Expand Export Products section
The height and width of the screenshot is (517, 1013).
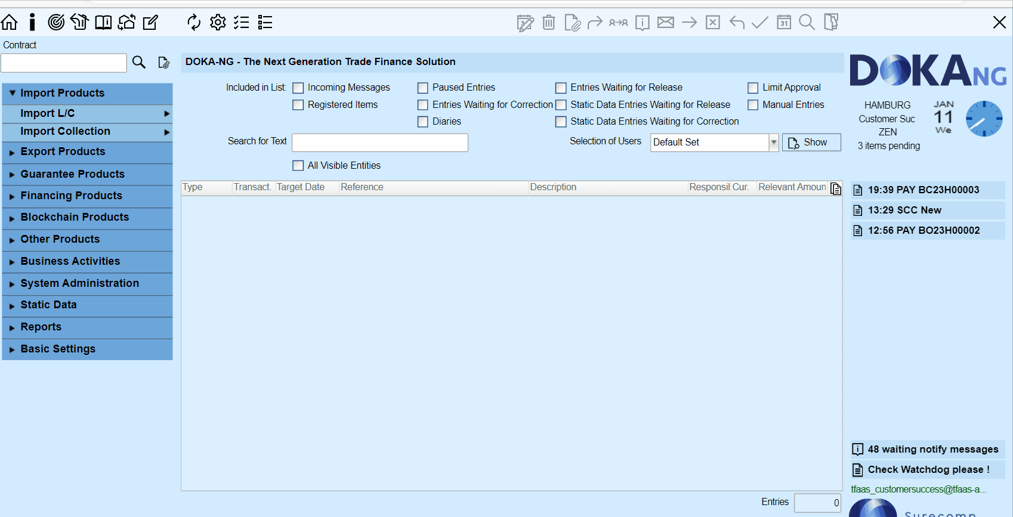[x=88, y=152]
